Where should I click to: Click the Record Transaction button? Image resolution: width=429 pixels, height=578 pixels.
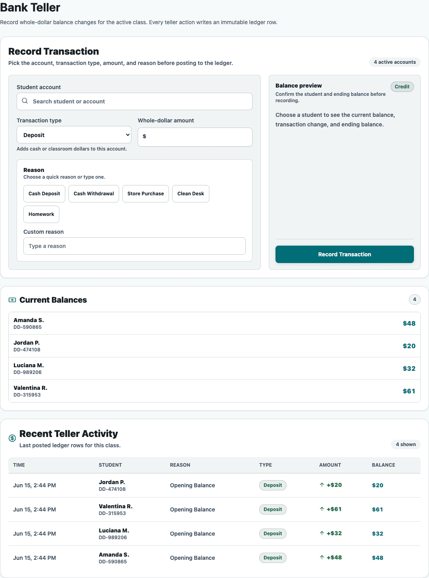coord(345,254)
